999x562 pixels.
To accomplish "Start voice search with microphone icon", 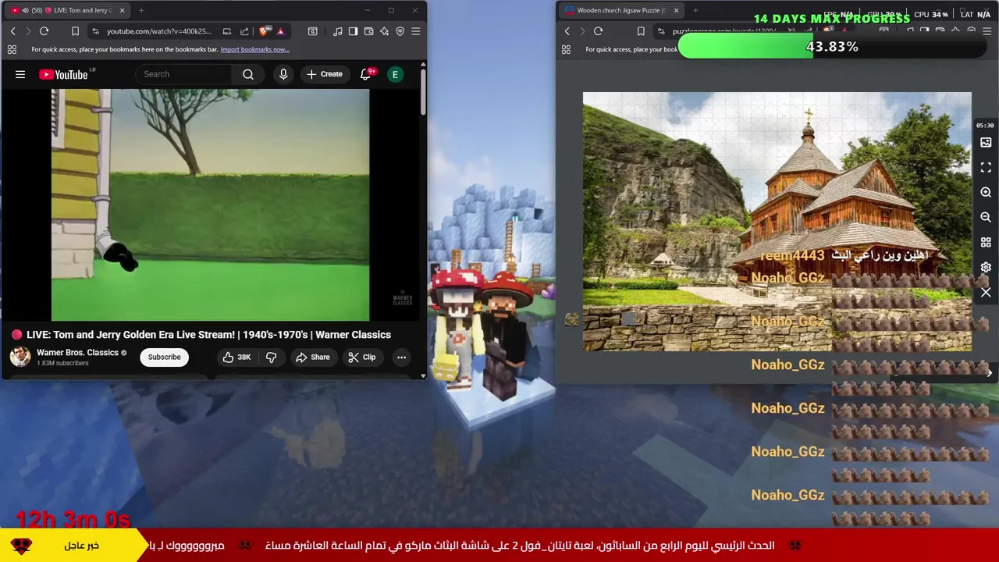I will (x=283, y=74).
